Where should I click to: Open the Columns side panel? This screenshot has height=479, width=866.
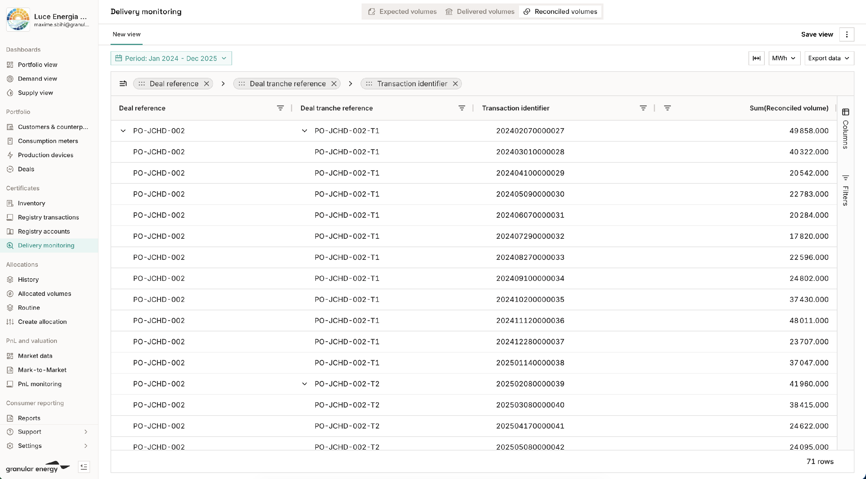click(x=846, y=128)
